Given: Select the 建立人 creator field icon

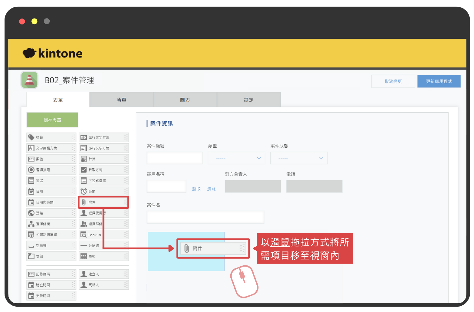Looking at the screenshot, I should (84, 274).
